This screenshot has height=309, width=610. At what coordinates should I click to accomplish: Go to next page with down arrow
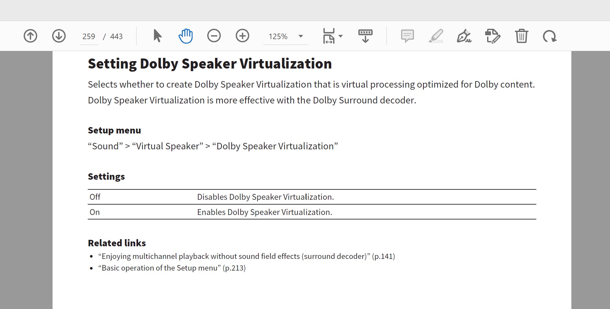[x=59, y=36]
